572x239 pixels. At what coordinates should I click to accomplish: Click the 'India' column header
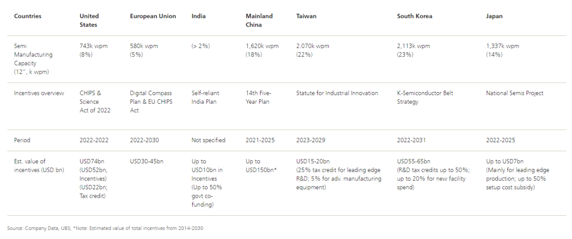pos(199,16)
